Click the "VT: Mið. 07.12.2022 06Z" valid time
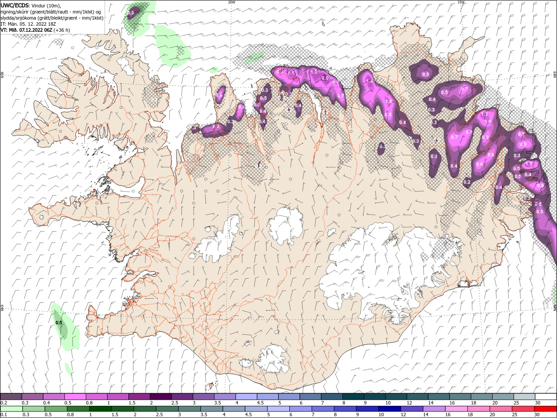 [27, 30]
